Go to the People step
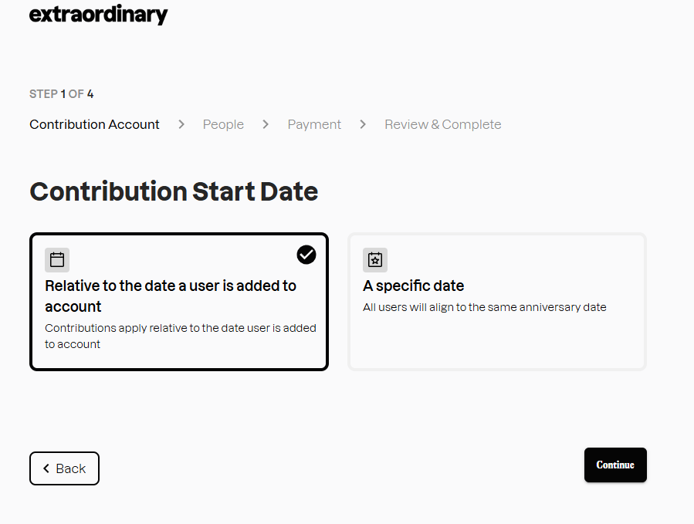Viewport: 694px width, 524px height. click(223, 124)
